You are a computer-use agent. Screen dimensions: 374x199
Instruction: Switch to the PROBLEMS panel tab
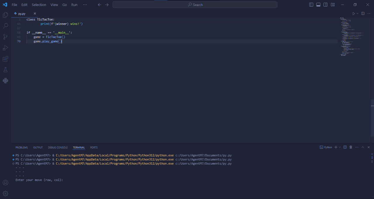point(22,147)
